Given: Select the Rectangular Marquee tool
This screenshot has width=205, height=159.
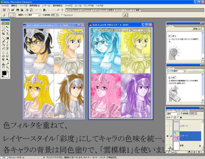Looking at the screenshot, I should (4, 27).
